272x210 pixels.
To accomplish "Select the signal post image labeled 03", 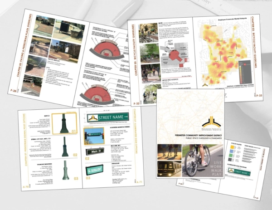I will point(65,170).
